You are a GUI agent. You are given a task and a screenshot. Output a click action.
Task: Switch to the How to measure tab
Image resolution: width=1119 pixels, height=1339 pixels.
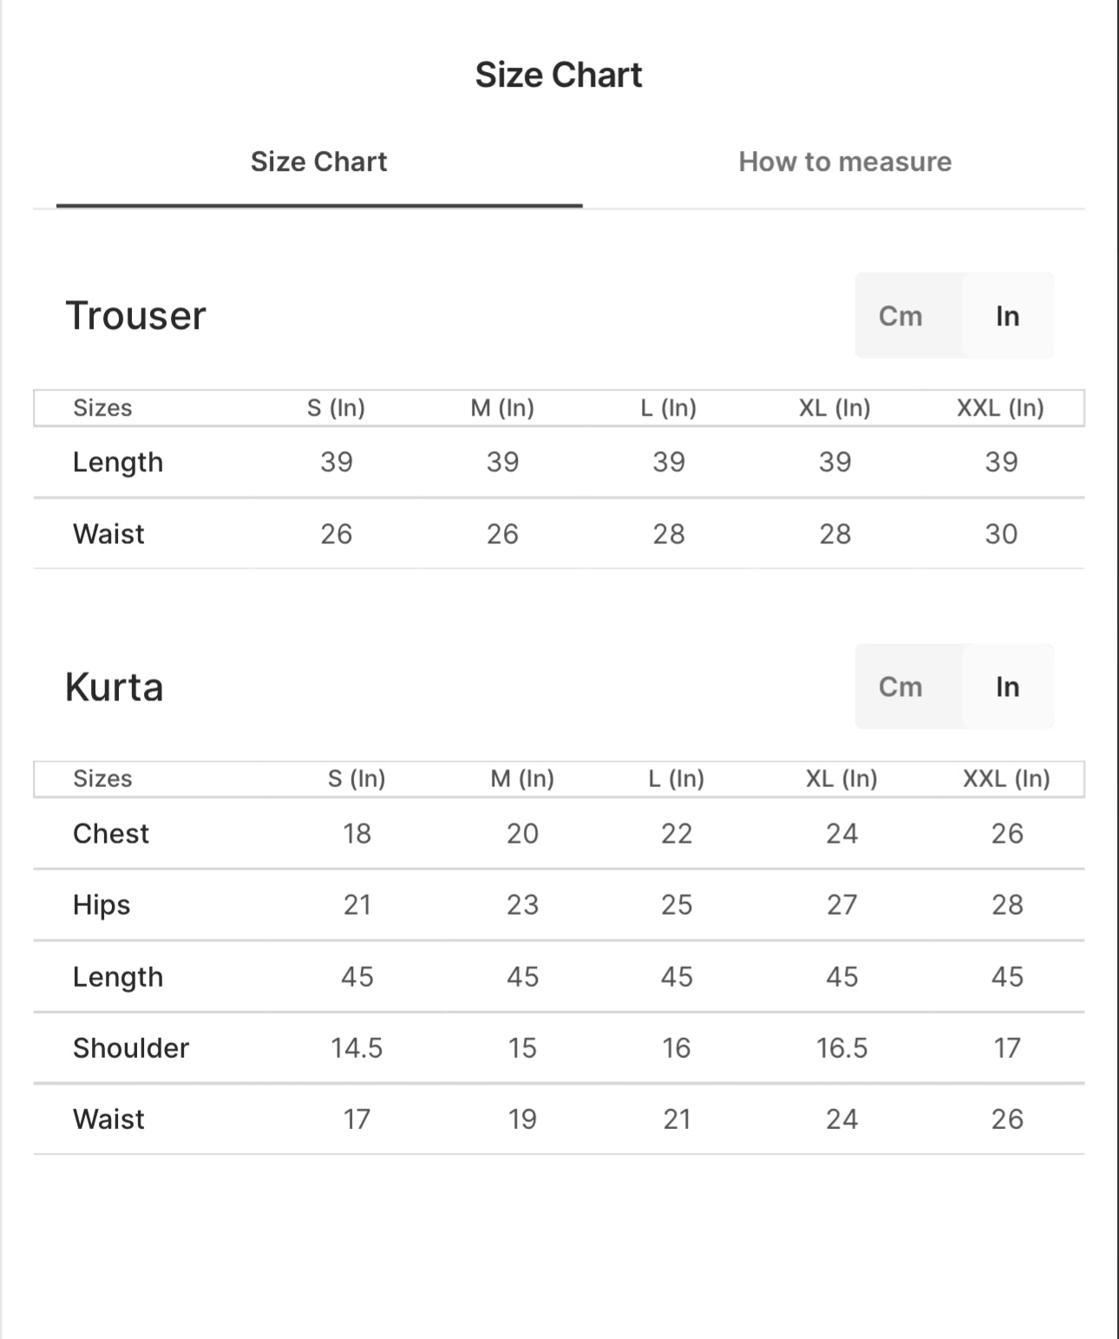point(845,161)
